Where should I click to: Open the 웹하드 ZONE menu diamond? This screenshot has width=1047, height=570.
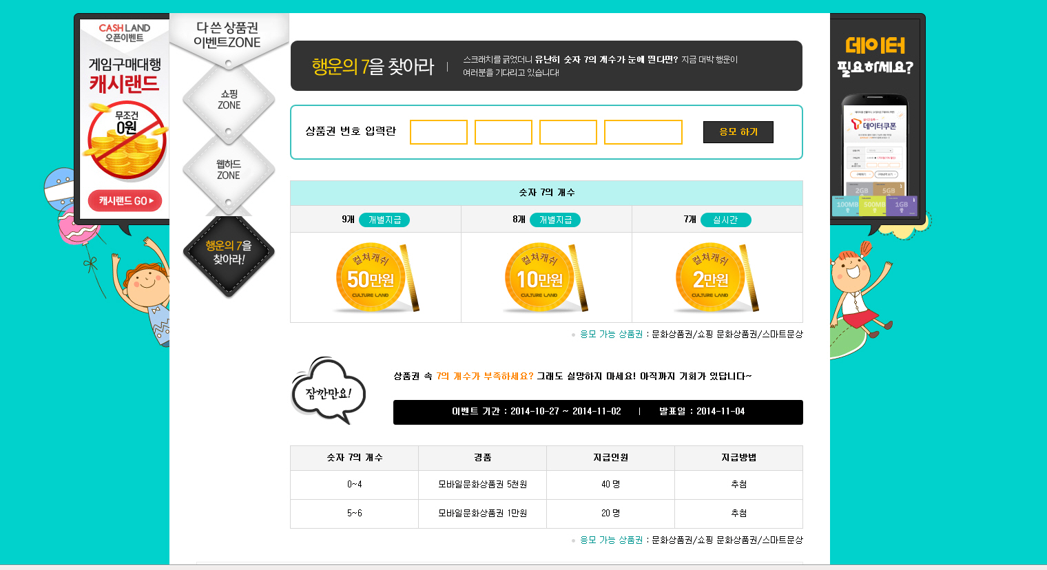[x=229, y=170]
